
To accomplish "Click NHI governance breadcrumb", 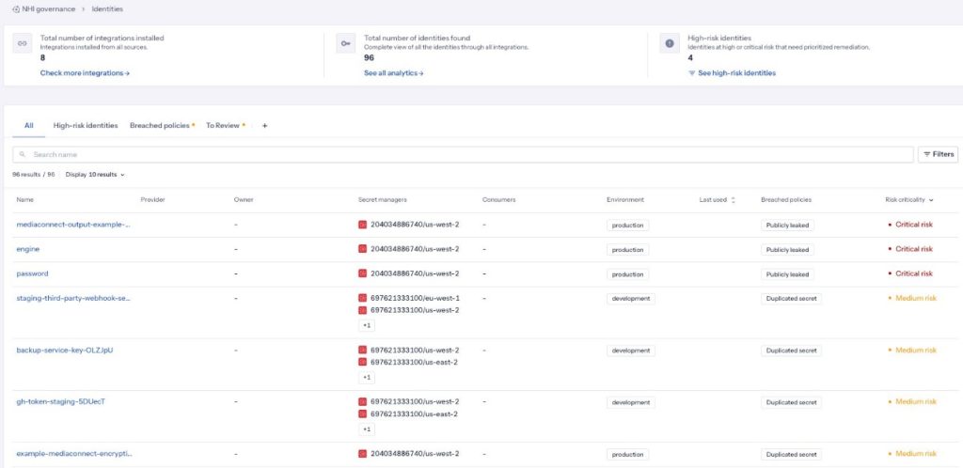I will tap(49, 9).
